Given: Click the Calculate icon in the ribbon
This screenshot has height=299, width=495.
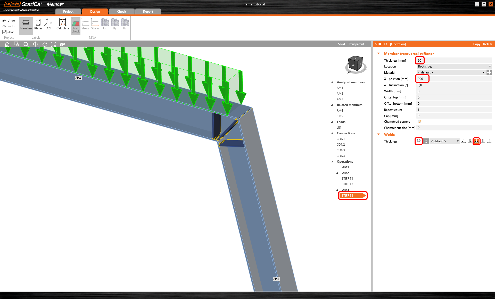Looking at the screenshot, I should (x=63, y=24).
